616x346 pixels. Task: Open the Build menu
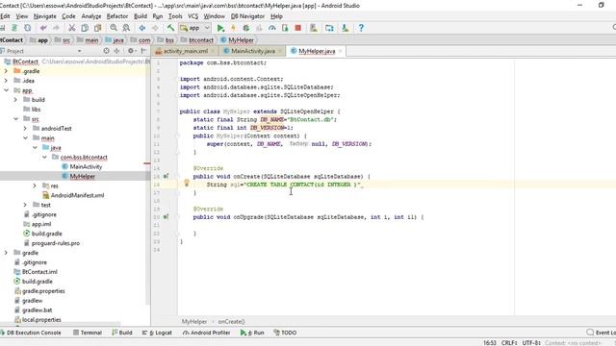(141, 16)
